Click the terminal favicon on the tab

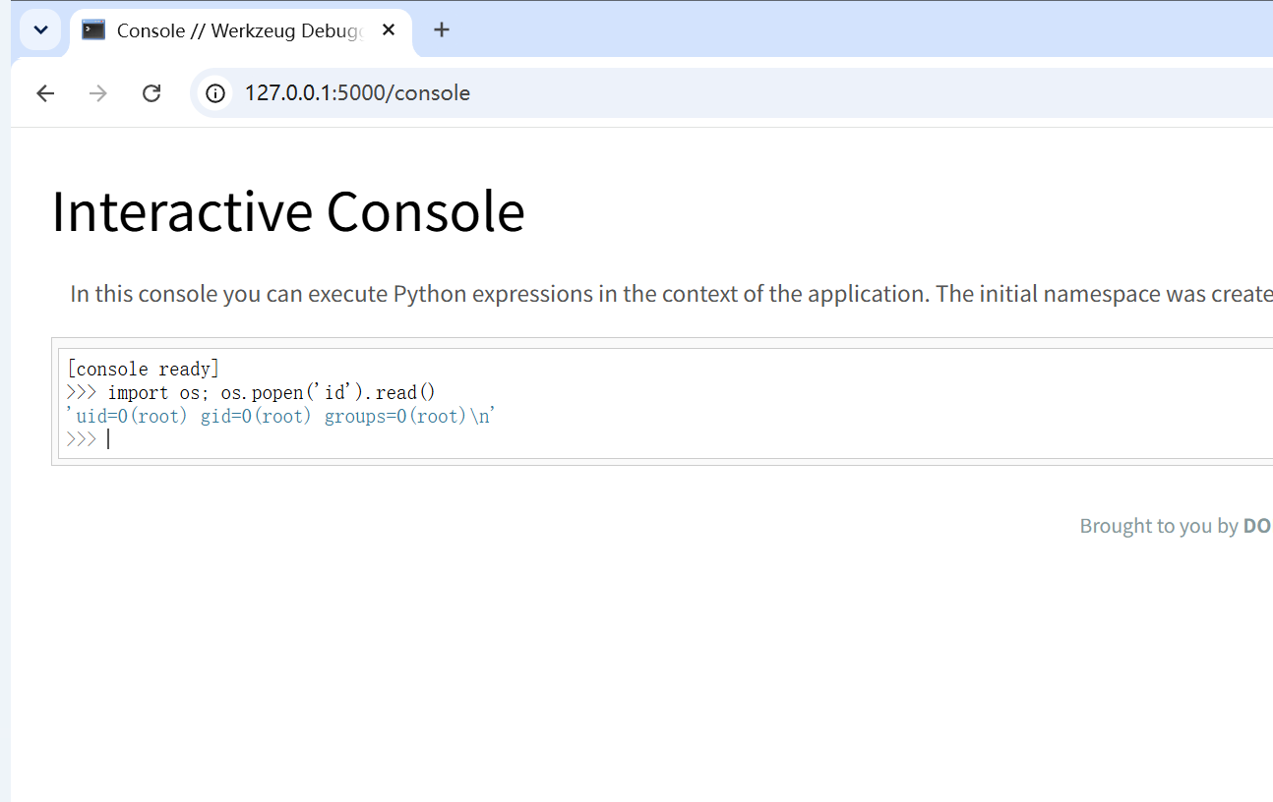pos(93,30)
